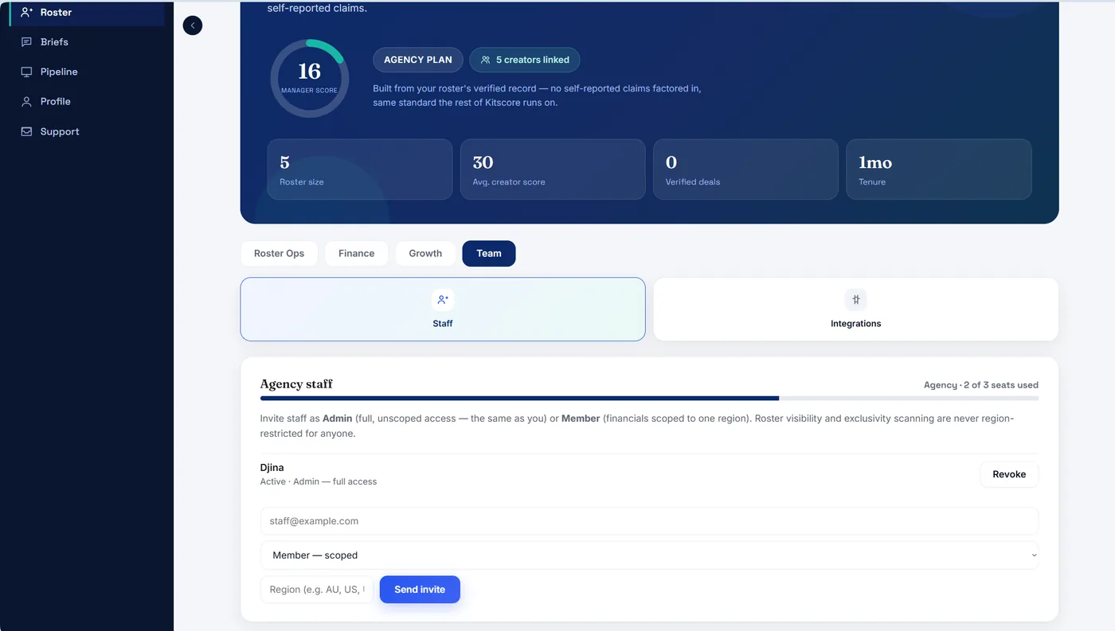This screenshot has height=631, width=1115.
Task: Click the Staff card person icon
Action: [443, 300]
